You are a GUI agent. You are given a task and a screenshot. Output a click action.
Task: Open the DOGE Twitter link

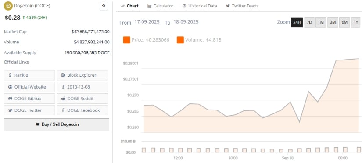(x=29, y=110)
